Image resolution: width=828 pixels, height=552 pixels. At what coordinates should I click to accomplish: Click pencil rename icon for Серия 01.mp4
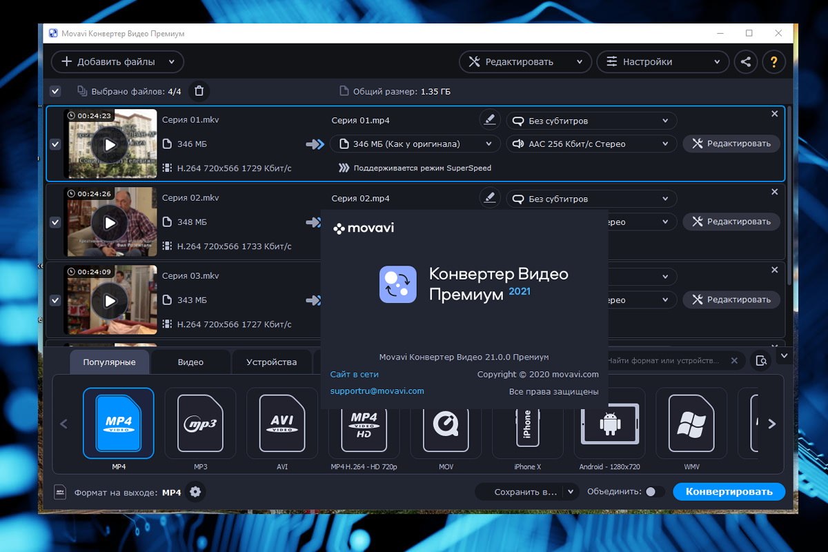490,120
